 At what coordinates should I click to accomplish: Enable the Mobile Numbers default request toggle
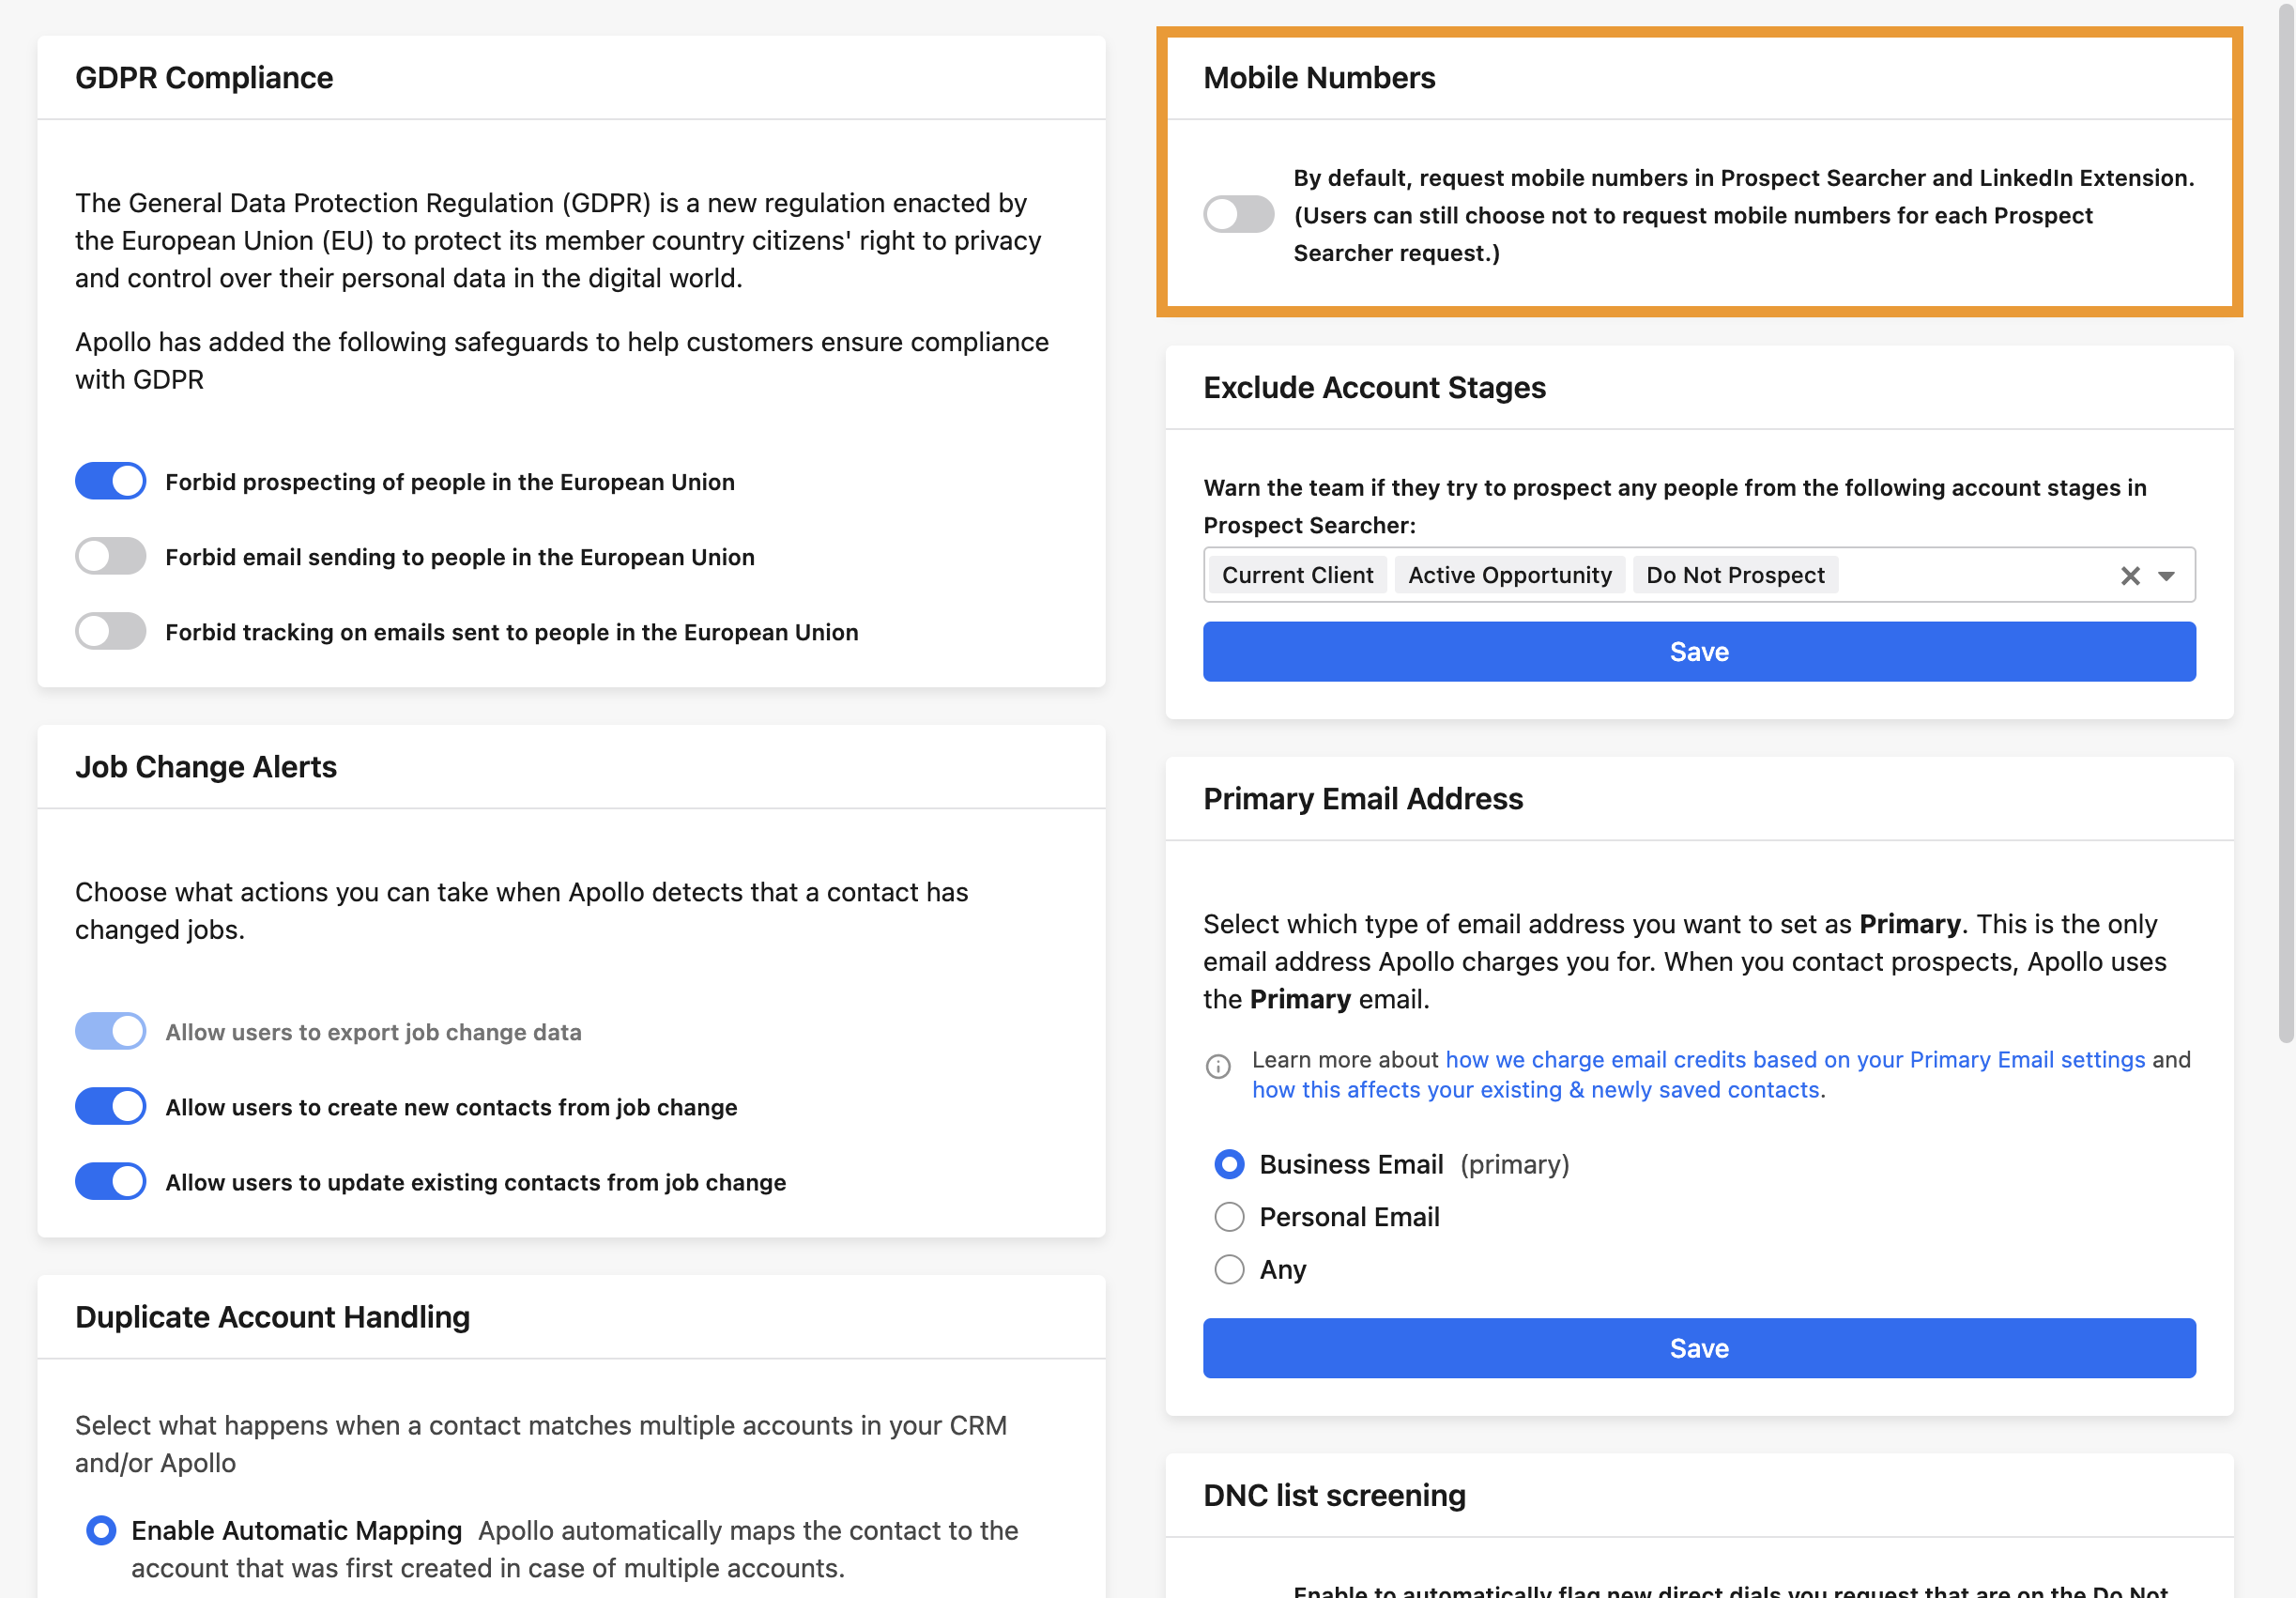click(x=1238, y=214)
